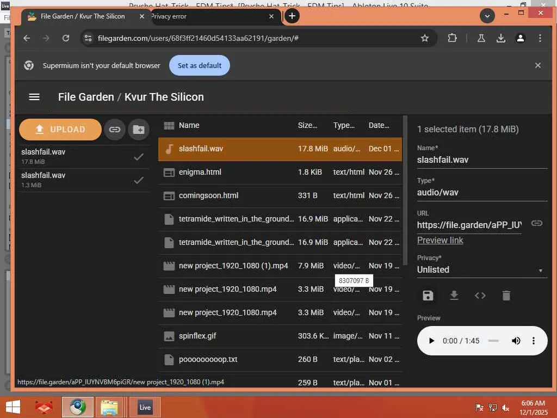Click the web page icon of enigma.html
Screen dimensions: 557x418
tap(169, 173)
